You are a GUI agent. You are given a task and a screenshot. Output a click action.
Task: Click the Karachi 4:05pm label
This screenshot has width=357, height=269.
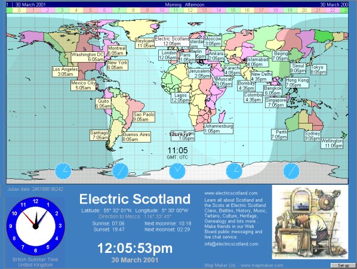[232, 70]
